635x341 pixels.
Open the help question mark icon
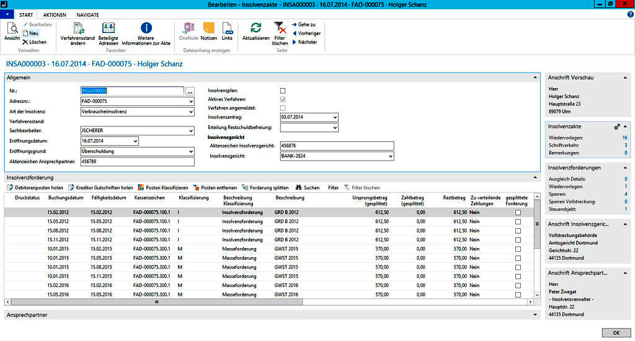pos(630,14)
